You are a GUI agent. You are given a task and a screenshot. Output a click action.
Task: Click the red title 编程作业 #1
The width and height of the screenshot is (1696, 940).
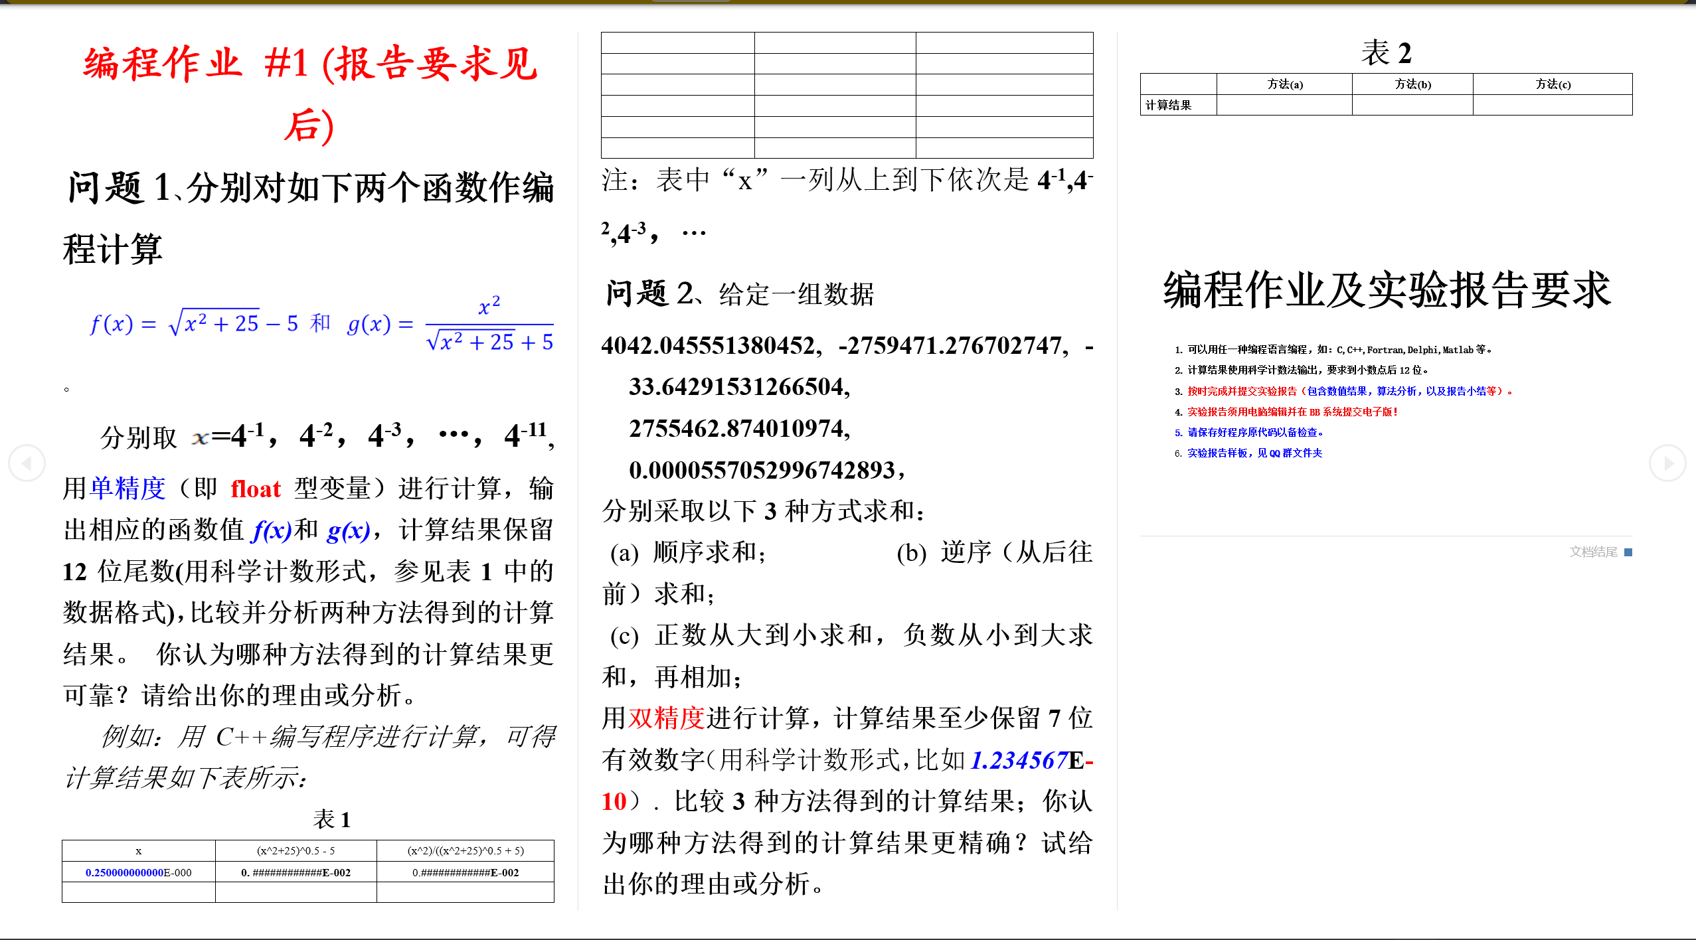pos(310,94)
